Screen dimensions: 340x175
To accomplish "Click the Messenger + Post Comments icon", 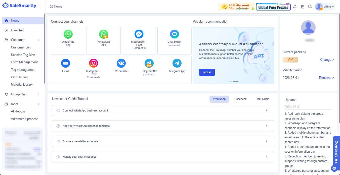I will (x=139, y=34).
